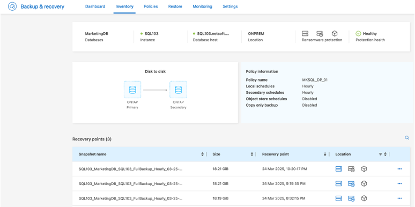This screenshot has height=207, width=415.
Task: Click secondary storage icon for 9:19:55 PM row
Action: [351, 183]
